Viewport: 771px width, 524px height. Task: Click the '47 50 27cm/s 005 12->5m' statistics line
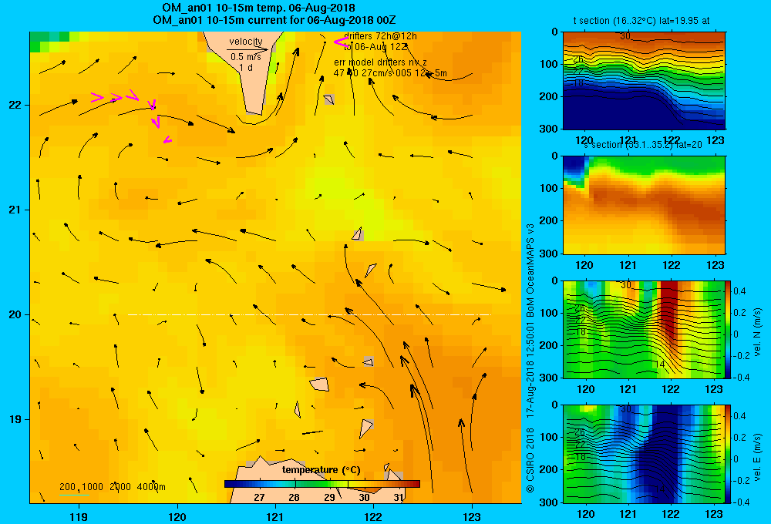coord(390,73)
